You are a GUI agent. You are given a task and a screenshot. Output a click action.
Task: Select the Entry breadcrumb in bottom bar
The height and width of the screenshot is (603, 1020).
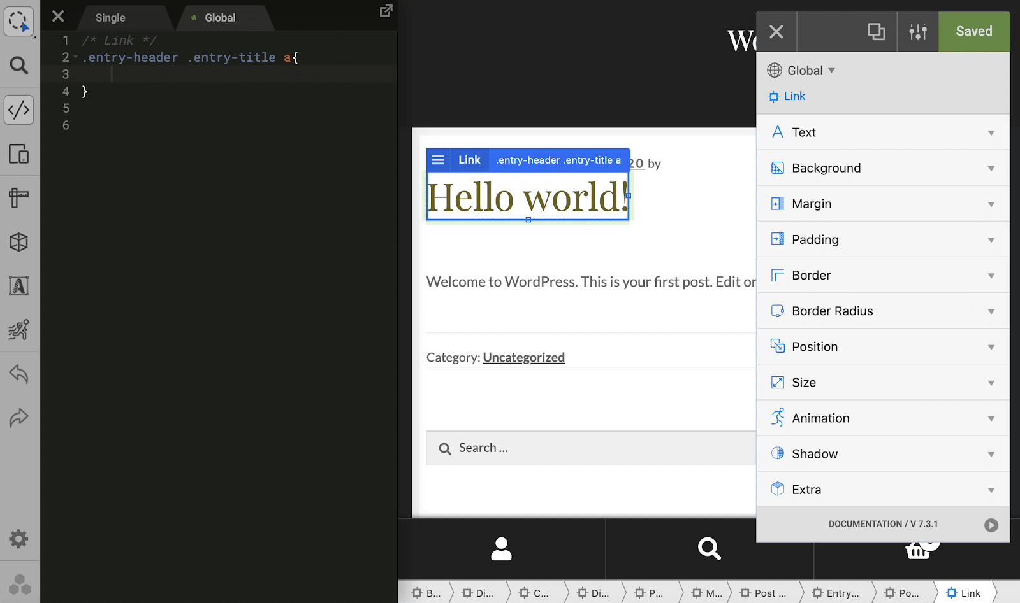[x=836, y=593]
